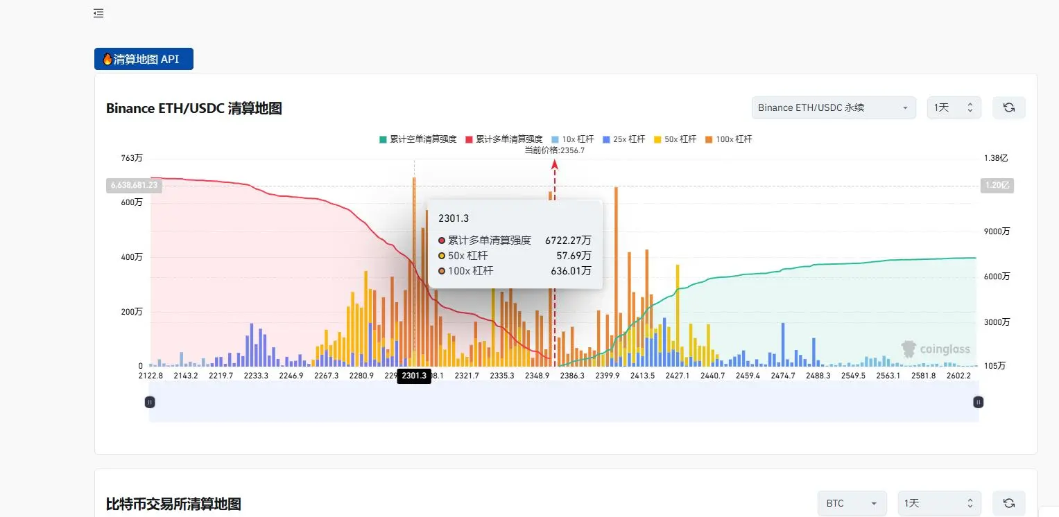
Task: Click the 2549.5 x-axis price label
Action: 853,376
